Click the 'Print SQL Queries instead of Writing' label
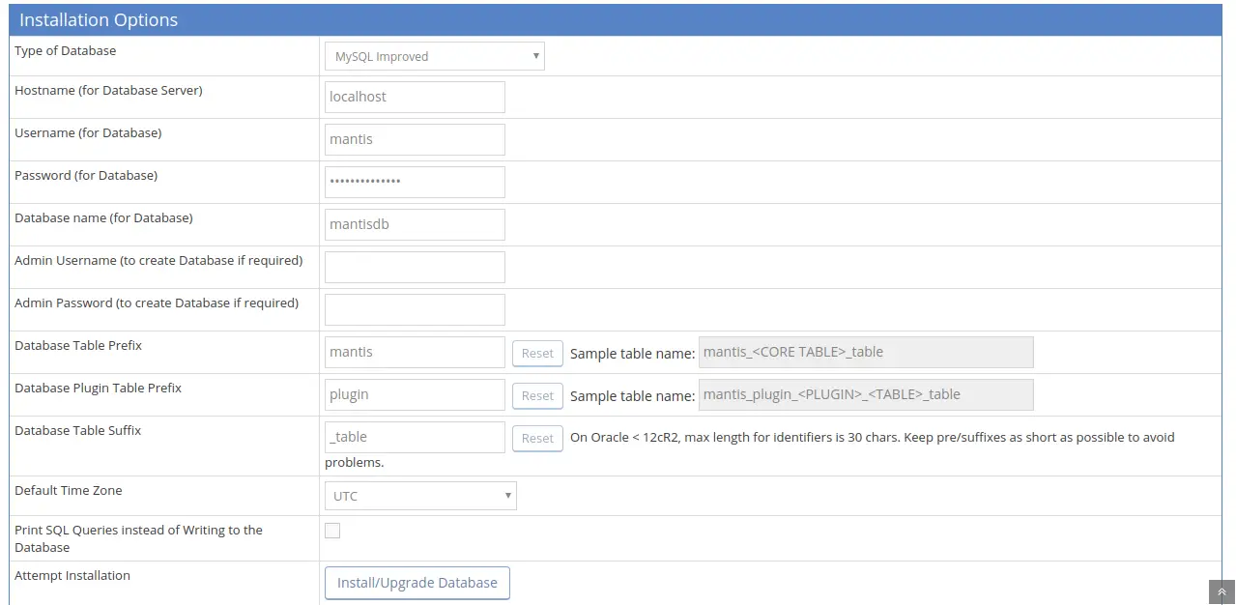Viewport: 1236px width, 605px height. click(x=138, y=538)
